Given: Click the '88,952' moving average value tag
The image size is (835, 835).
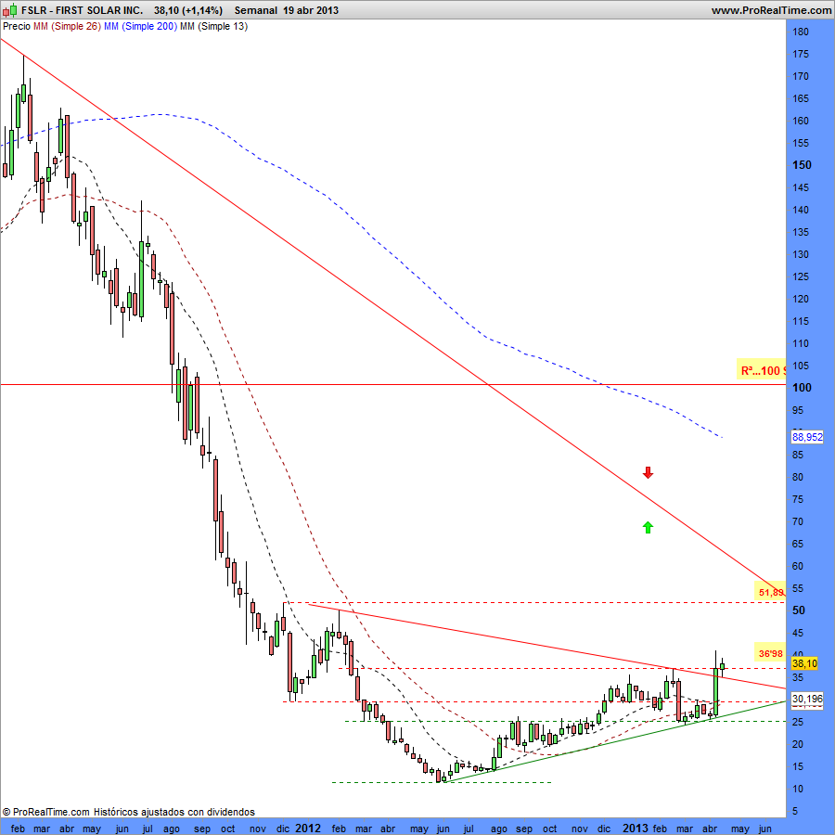Looking at the screenshot, I should [x=807, y=437].
